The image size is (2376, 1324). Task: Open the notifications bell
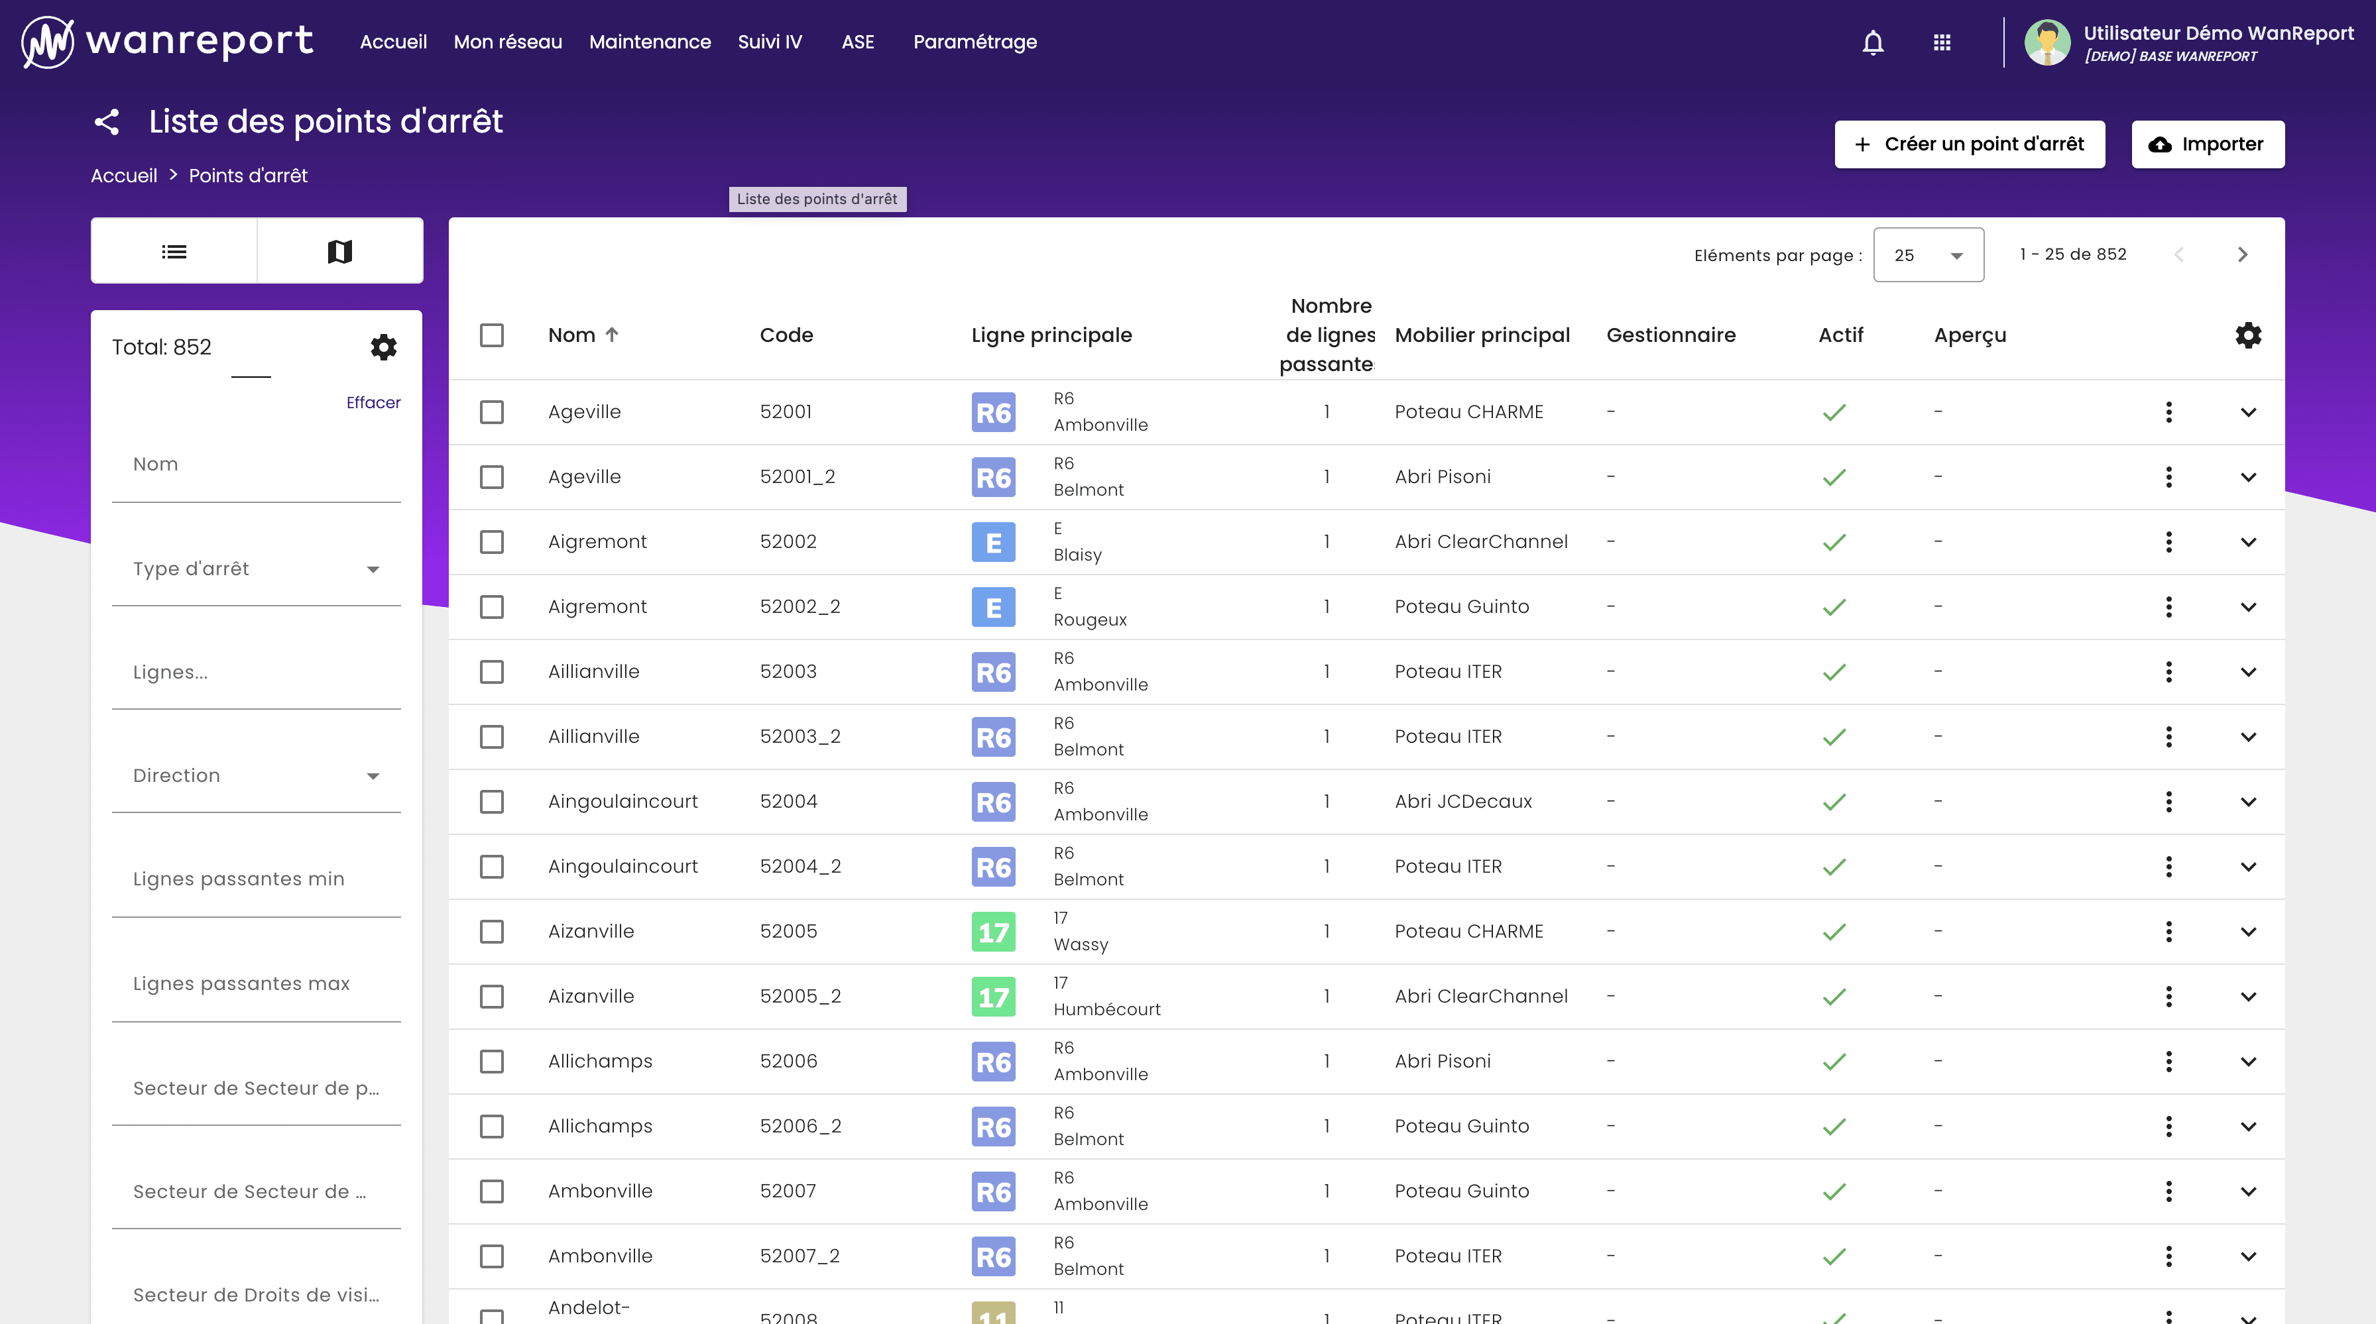tap(1873, 42)
